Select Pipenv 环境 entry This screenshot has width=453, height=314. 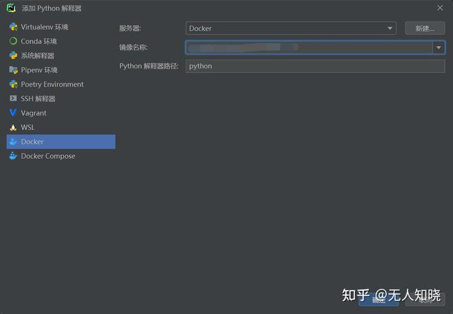tap(61, 70)
